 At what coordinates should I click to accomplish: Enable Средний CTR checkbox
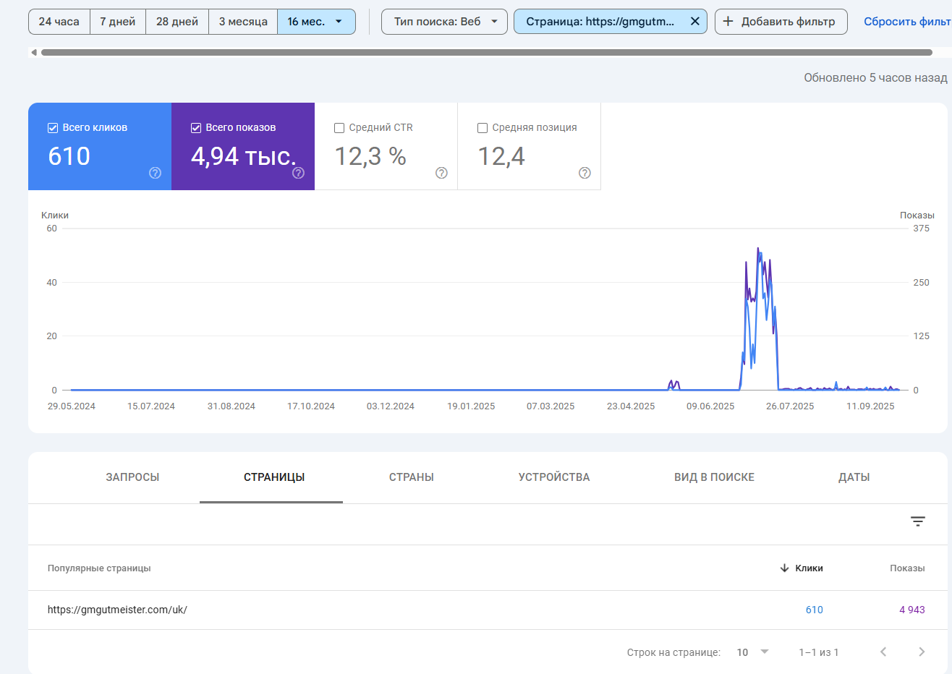coord(339,128)
